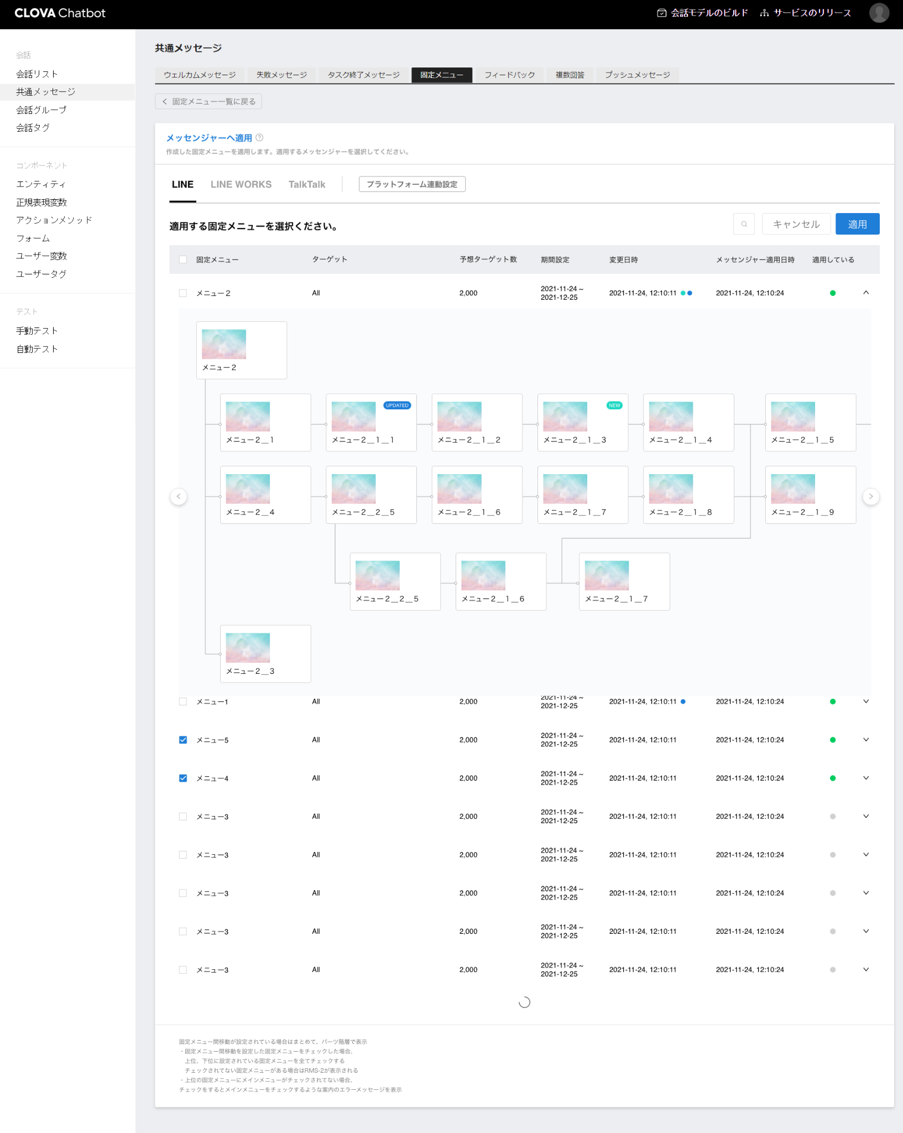903x1133 pixels.
Task: Switch to タスク終了メッセージ tab
Action: [363, 75]
